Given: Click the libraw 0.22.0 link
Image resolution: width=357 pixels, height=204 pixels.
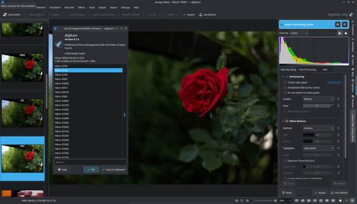Looking at the screenshot, I should click(x=334, y=82).
